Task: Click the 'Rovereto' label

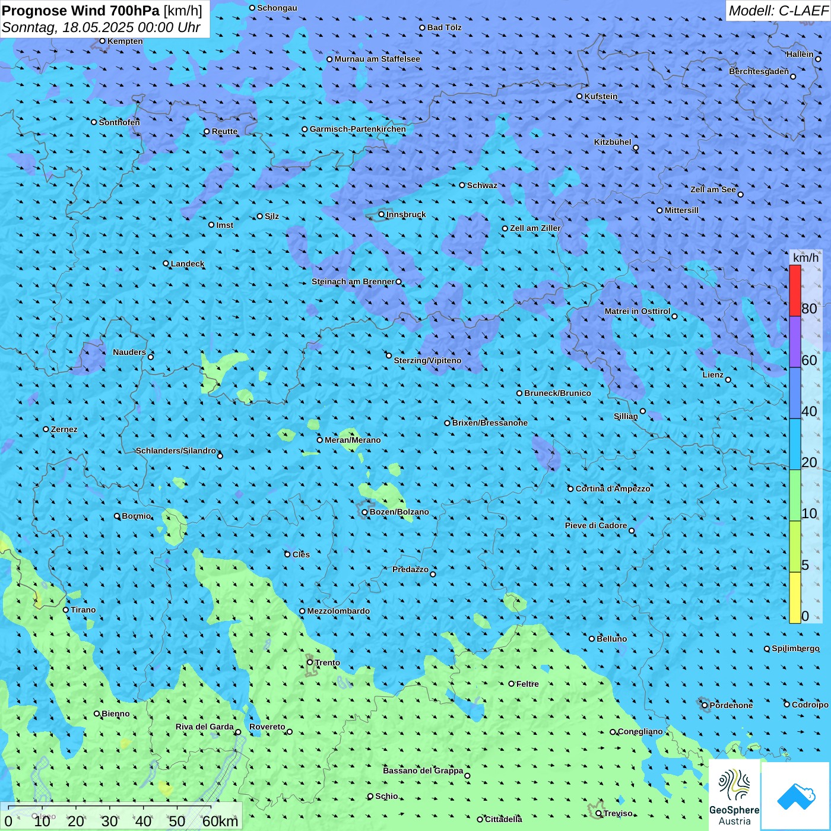Action: click(267, 727)
